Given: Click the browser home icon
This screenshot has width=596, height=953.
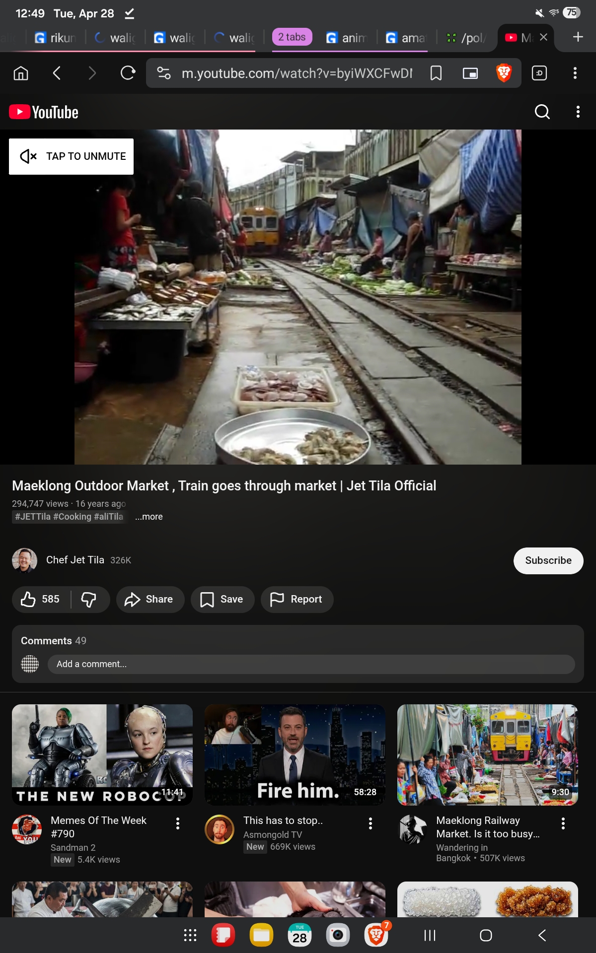Looking at the screenshot, I should coord(21,73).
